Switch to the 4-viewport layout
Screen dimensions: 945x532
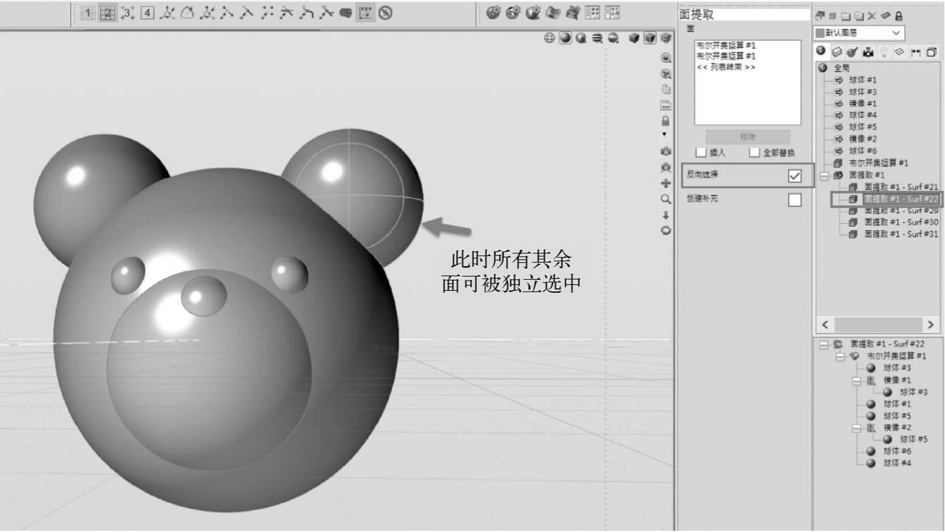147,13
